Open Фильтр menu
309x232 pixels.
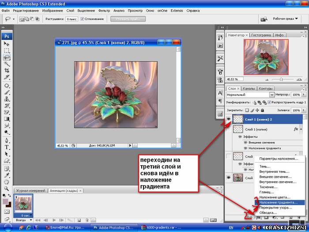(104, 11)
